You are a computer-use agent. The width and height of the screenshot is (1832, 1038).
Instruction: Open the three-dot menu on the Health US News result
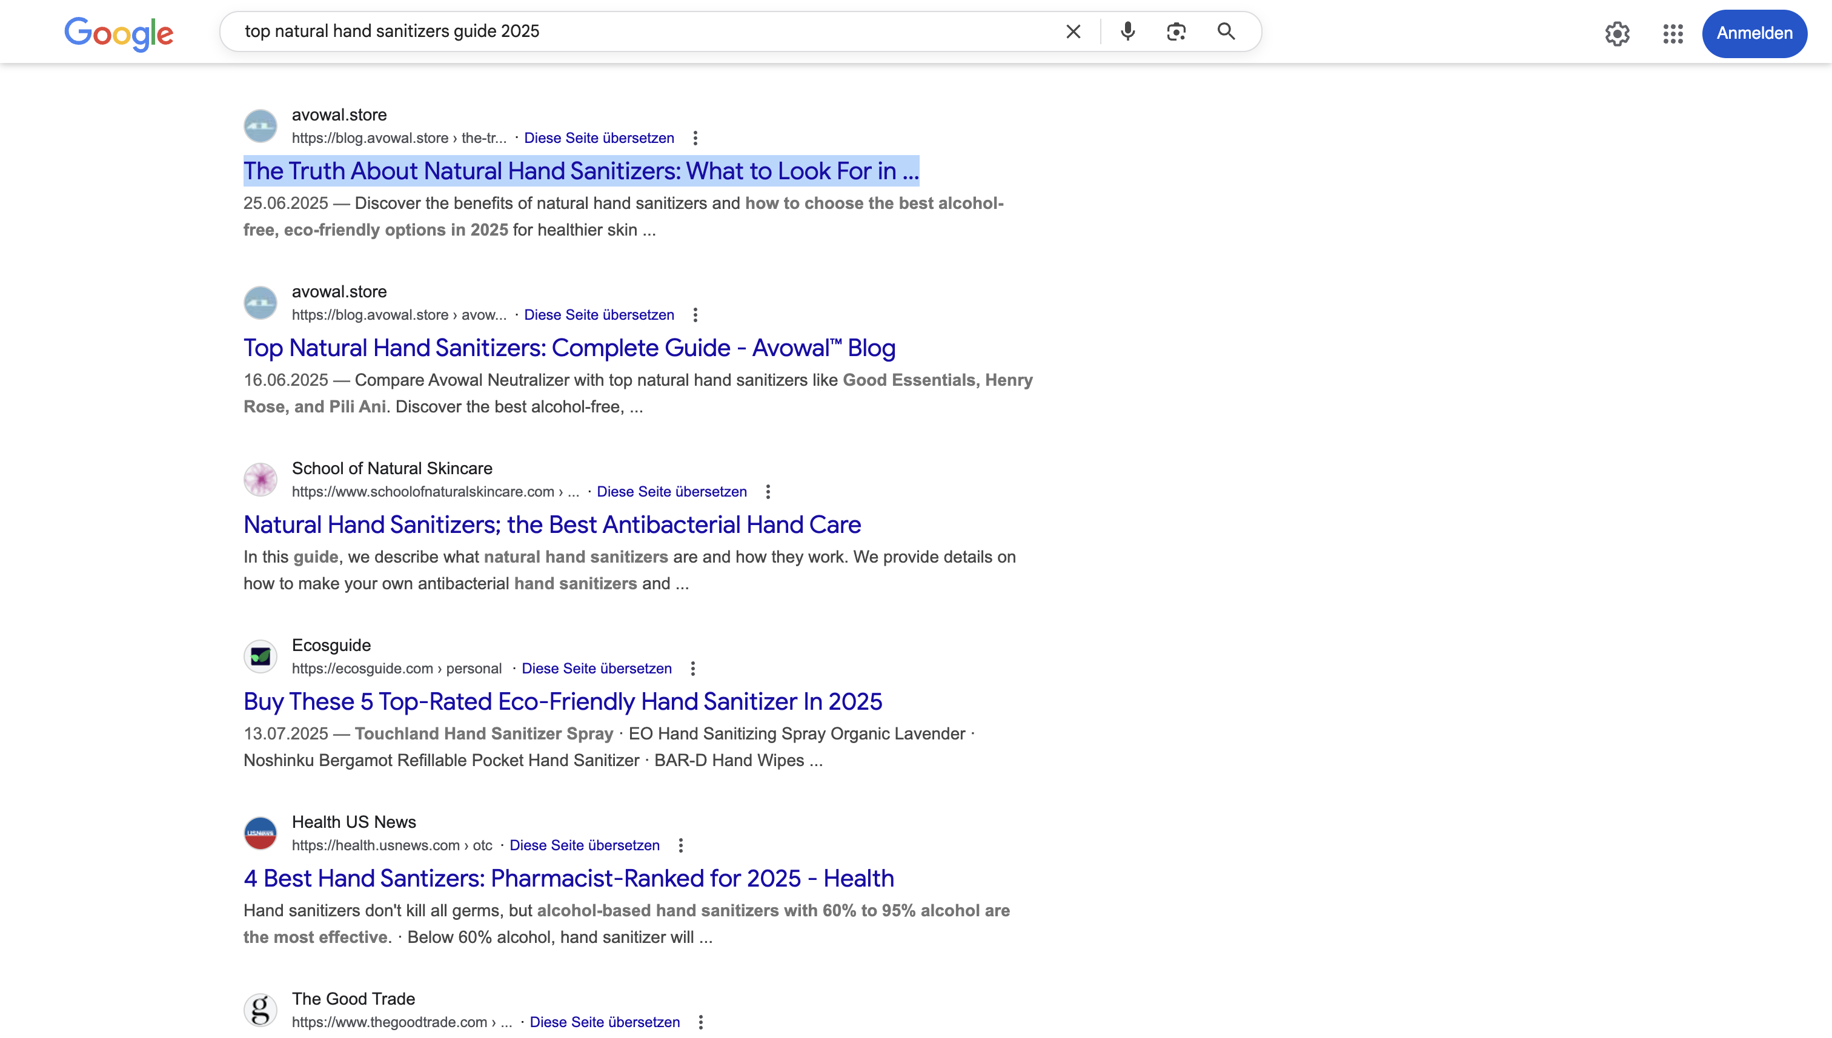point(680,845)
